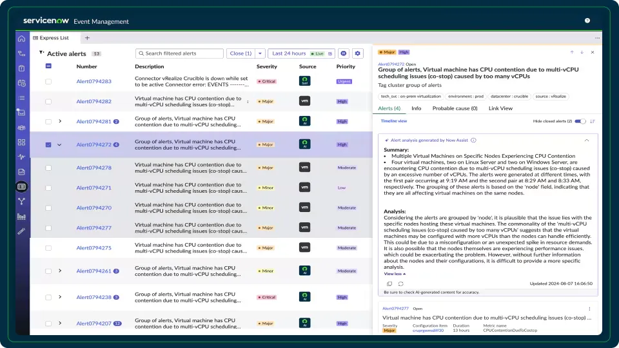Open list settings gear icon
The image size is (619, 348).
click(x=358, y=53)
